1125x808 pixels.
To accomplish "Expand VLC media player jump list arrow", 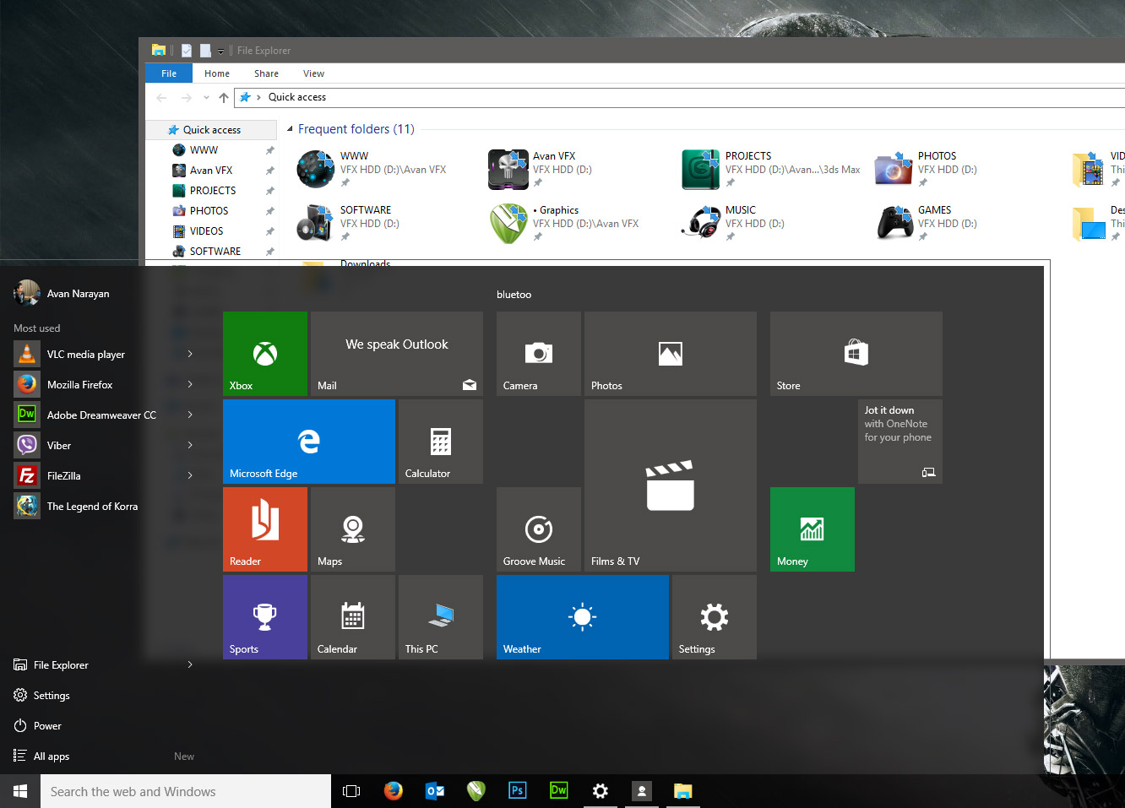I will (190, 354).
